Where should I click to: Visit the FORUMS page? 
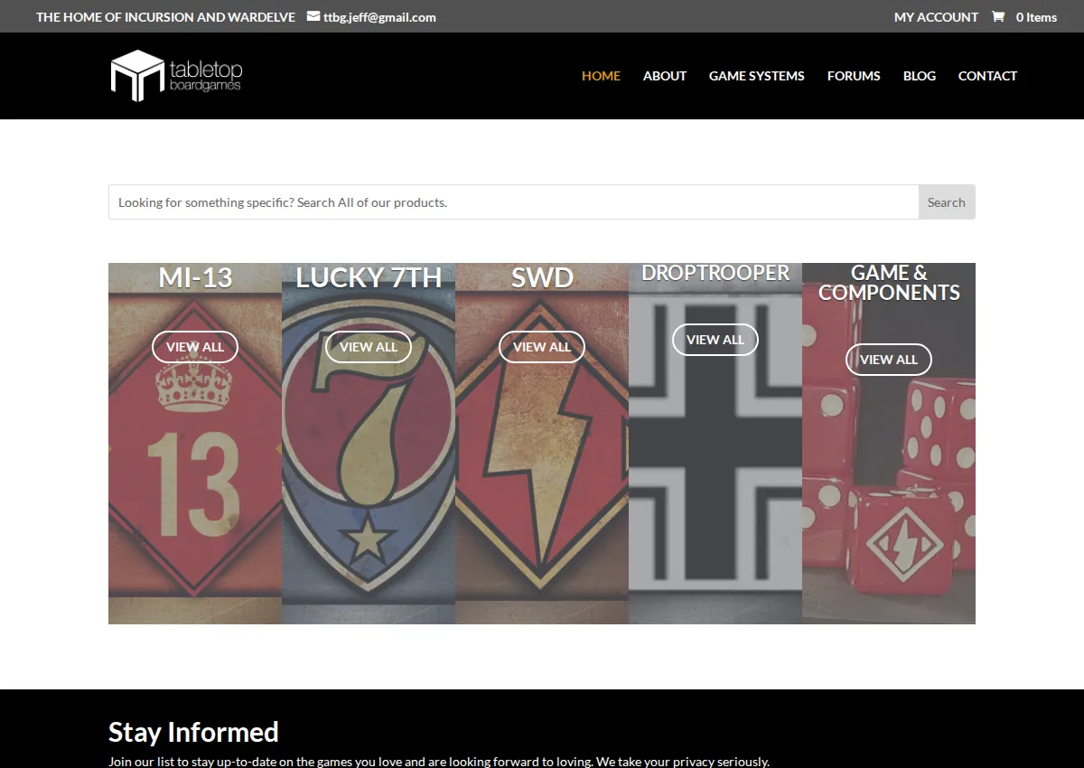854,76
